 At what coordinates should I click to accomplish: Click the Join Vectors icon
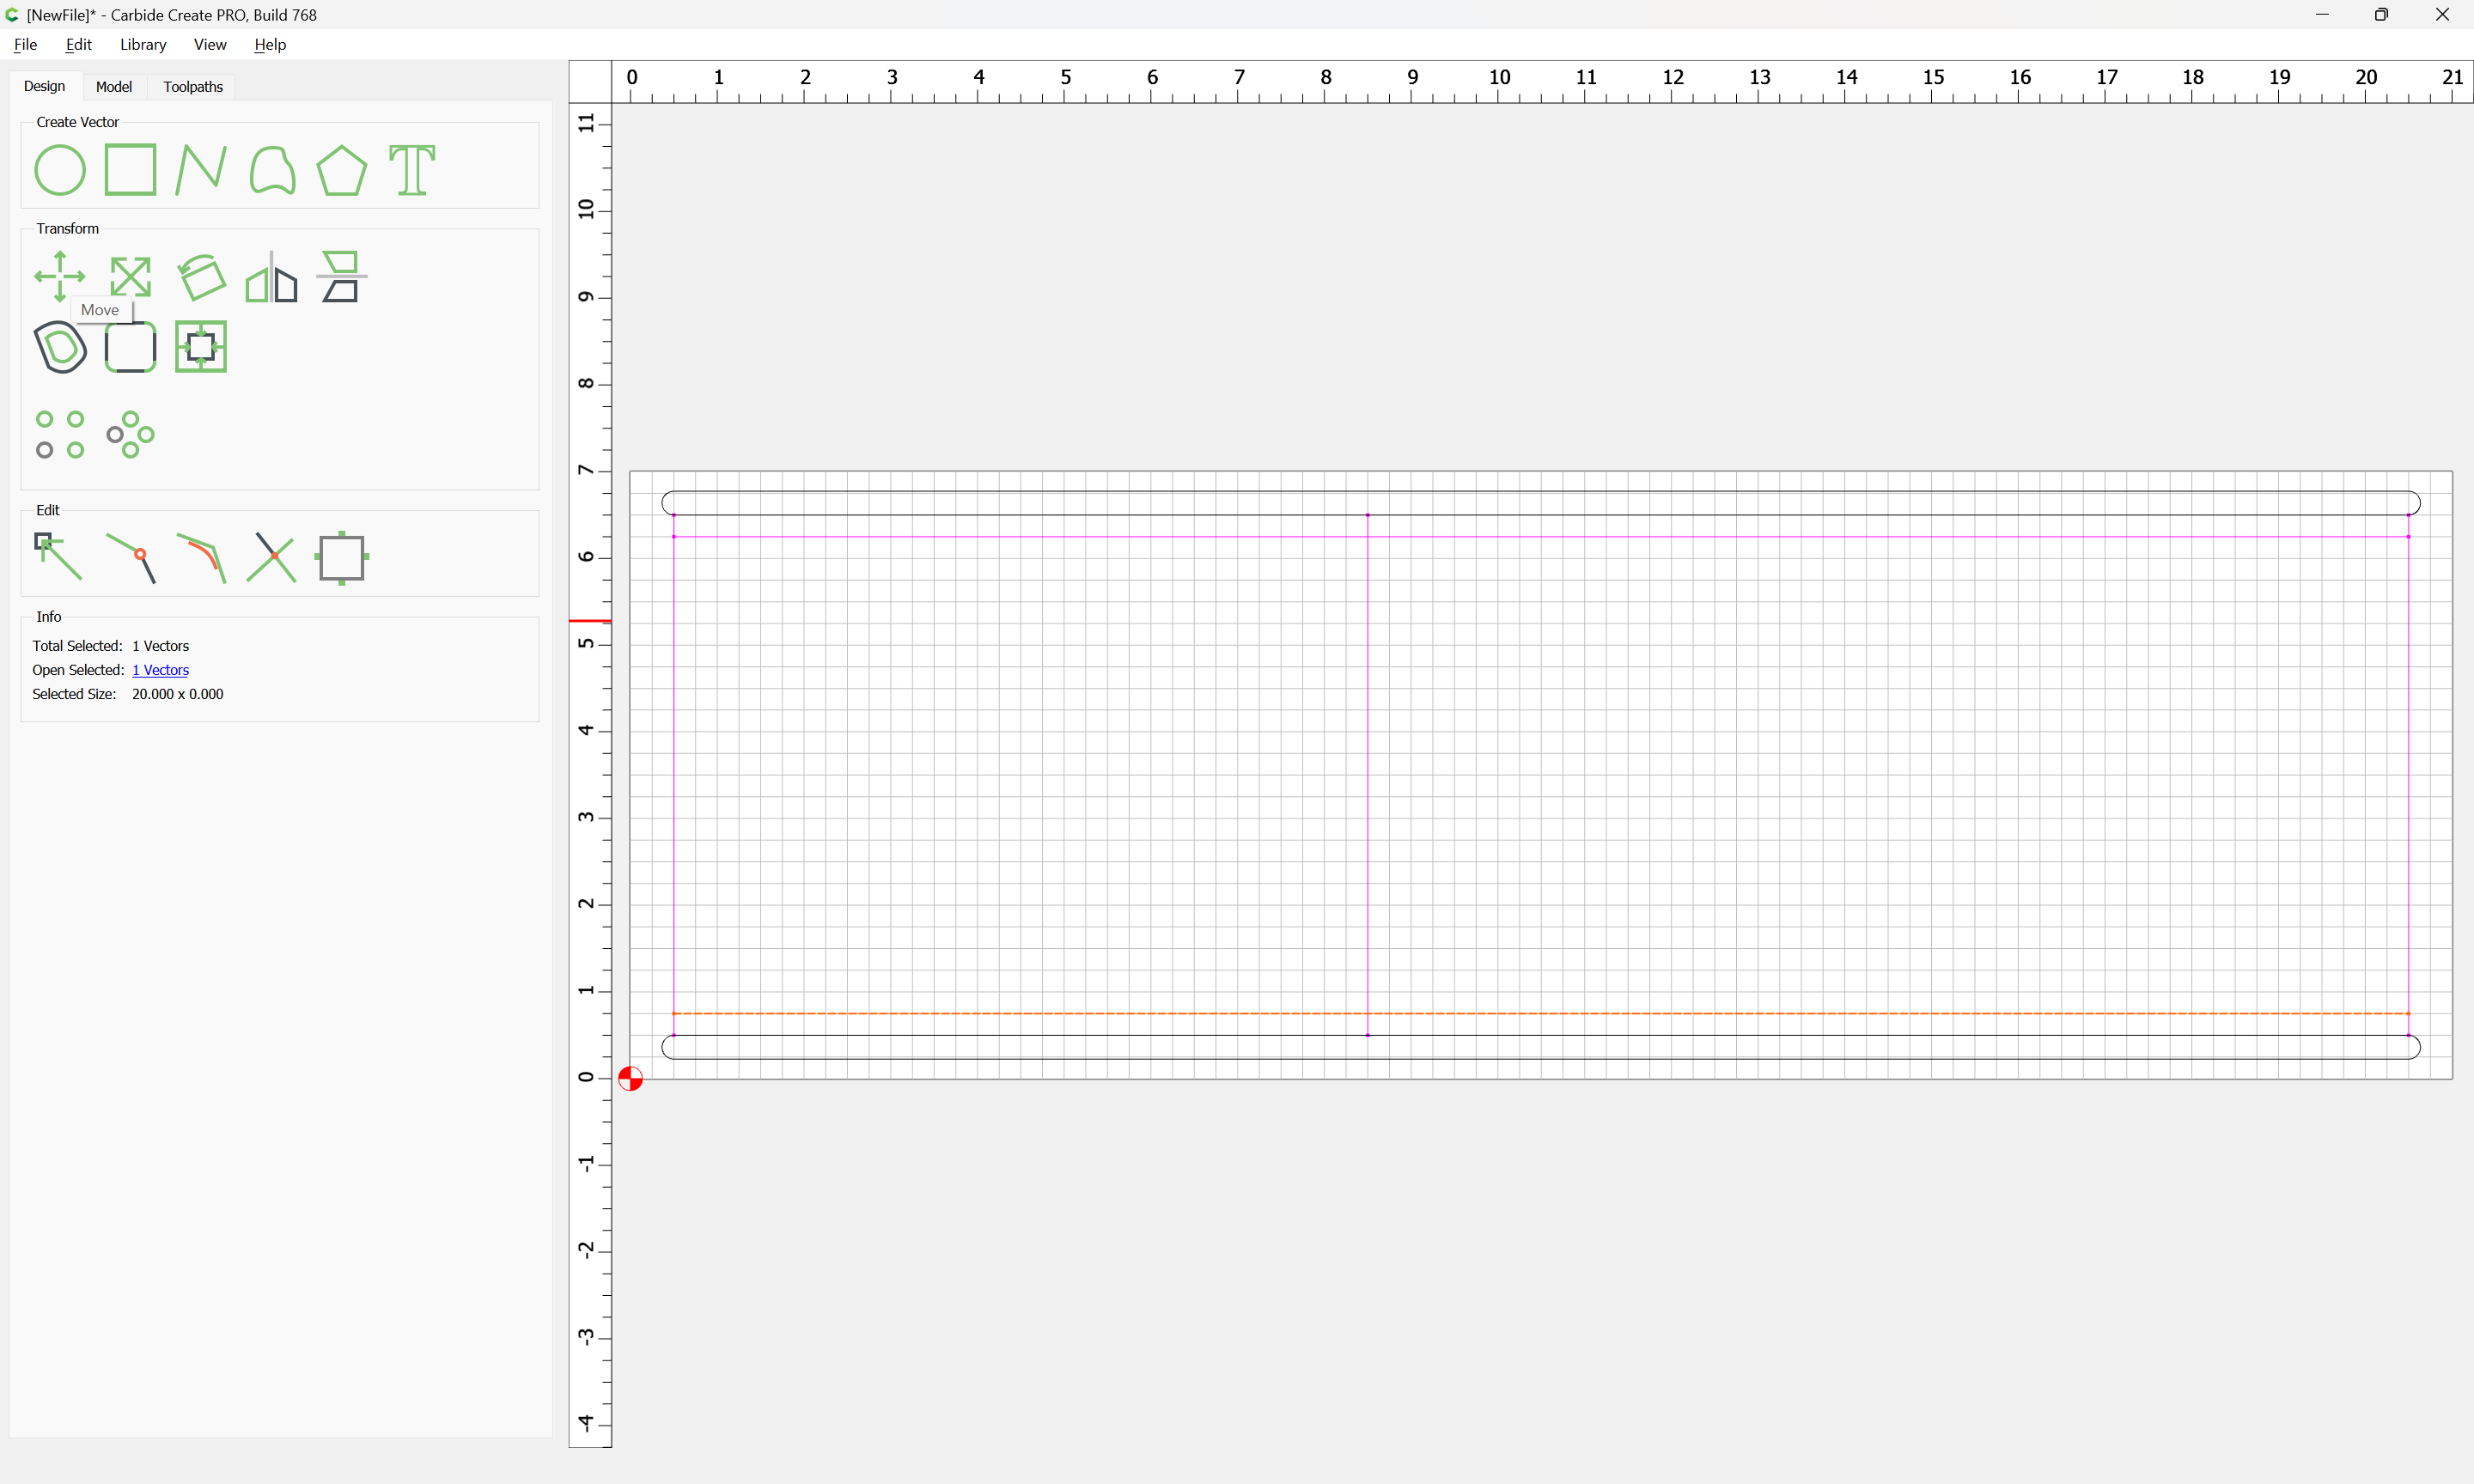pyautogui.click(x=131, y=558)
